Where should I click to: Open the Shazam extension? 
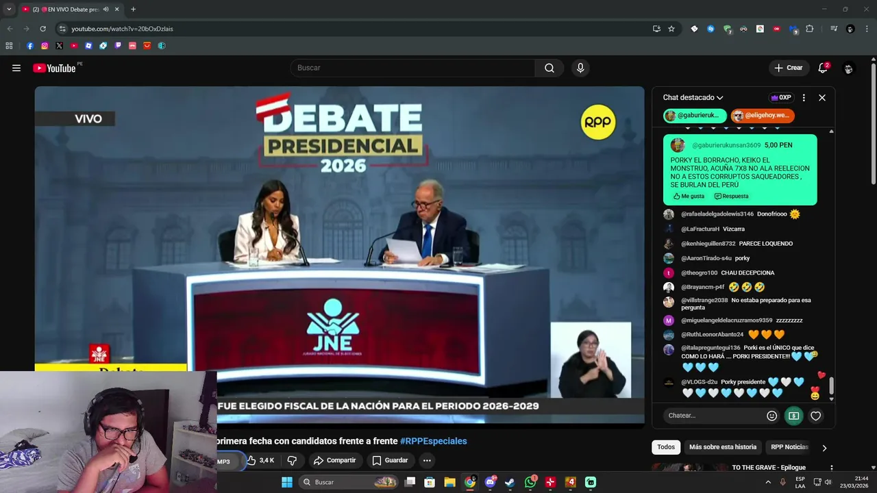click(711, 29)
